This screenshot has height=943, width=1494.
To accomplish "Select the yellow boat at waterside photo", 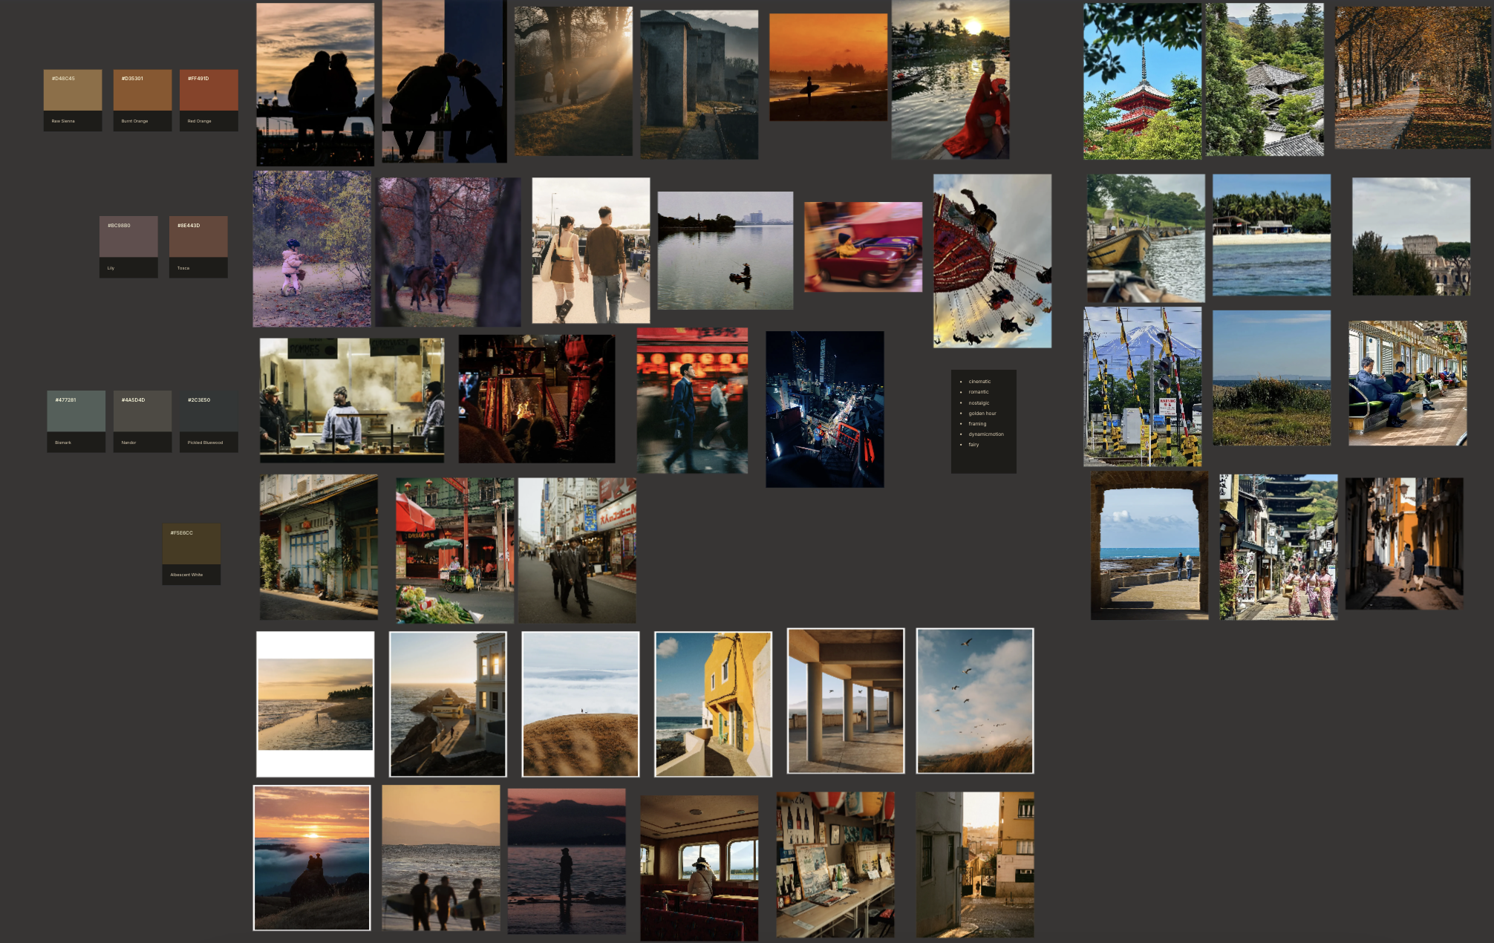I will [x=1146, y=238].
